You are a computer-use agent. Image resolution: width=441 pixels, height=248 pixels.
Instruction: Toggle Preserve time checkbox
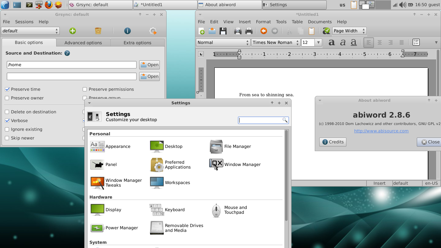tap(23, 89)
